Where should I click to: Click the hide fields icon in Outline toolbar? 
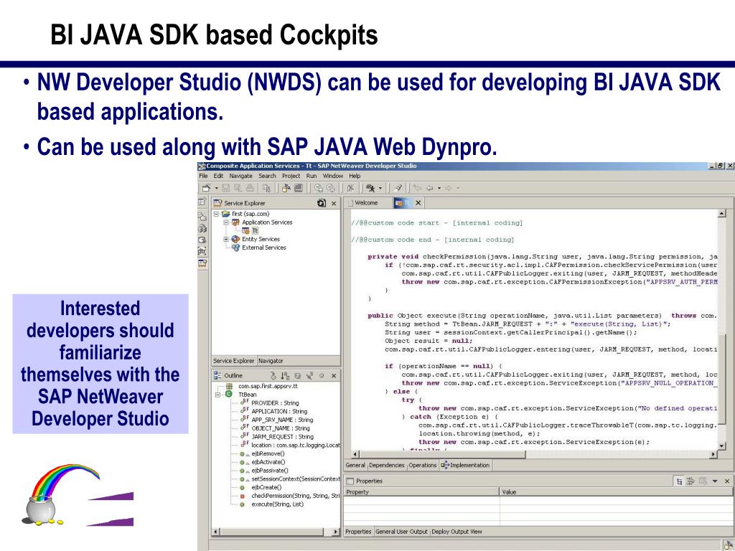(297, 376)
